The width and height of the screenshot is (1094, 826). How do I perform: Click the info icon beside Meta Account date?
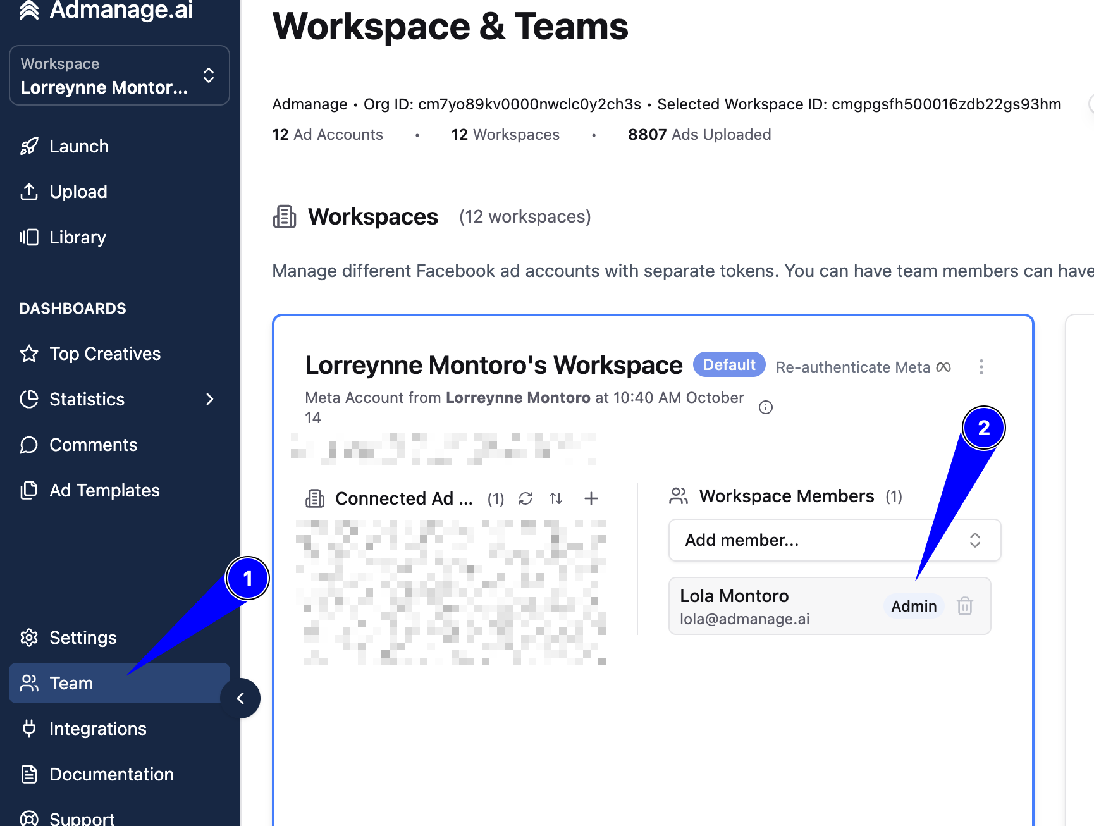[766, 407]
